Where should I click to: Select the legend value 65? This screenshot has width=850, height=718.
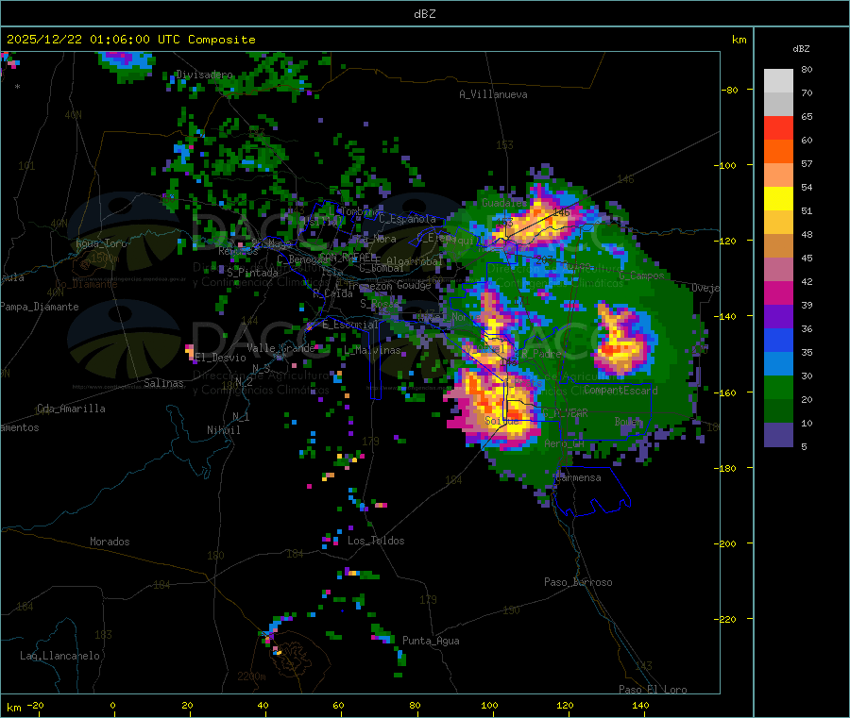[807, 117]
